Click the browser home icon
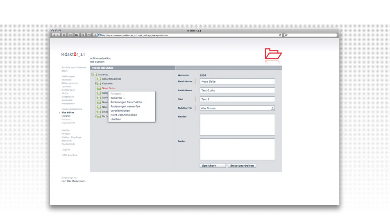 64,35
